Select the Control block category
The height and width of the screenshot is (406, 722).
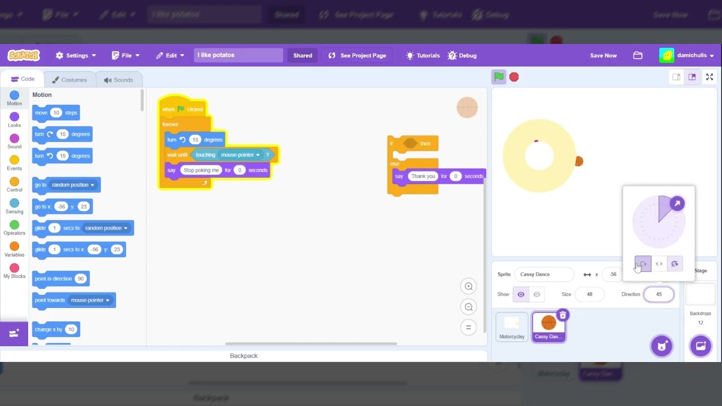coord(14,185)
